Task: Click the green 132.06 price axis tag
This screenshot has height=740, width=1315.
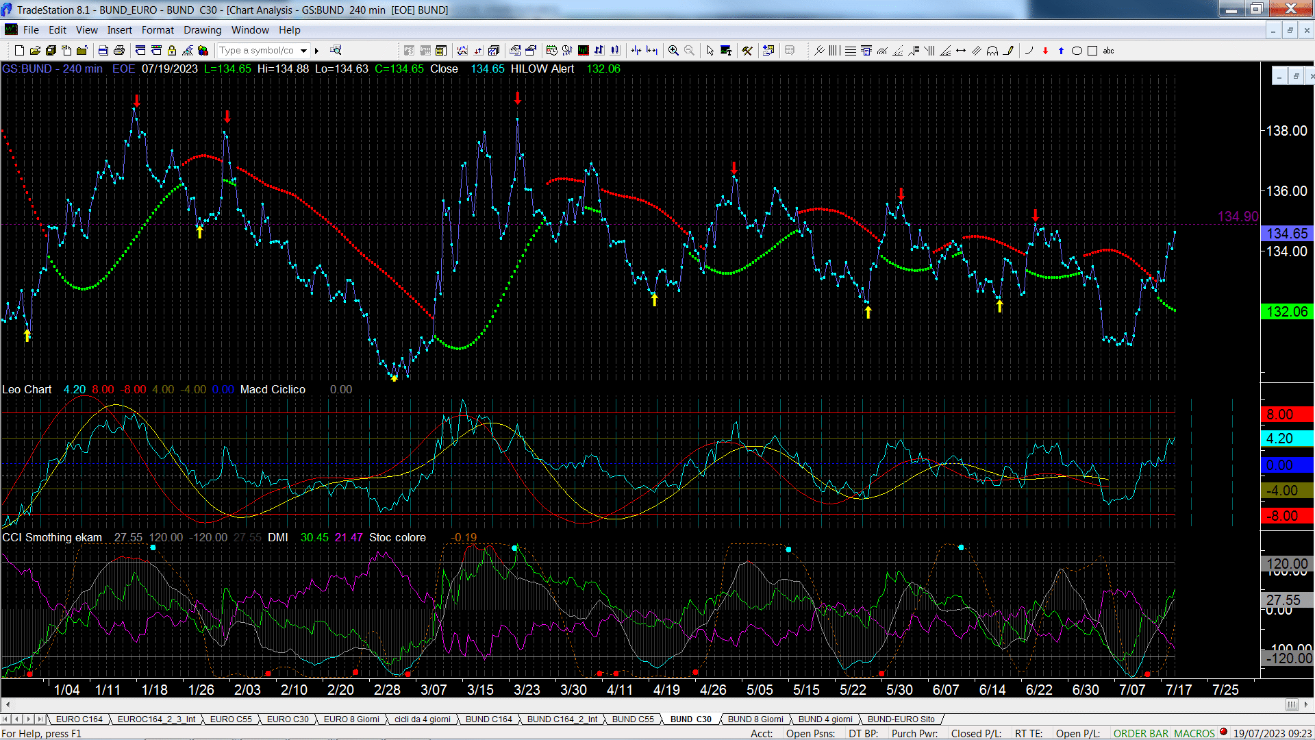Action: pyautogui.click(x=1287, y=312)
